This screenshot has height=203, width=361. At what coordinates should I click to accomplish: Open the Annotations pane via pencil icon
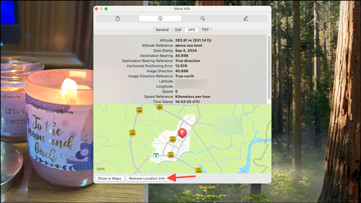click(x=246, y=18)
